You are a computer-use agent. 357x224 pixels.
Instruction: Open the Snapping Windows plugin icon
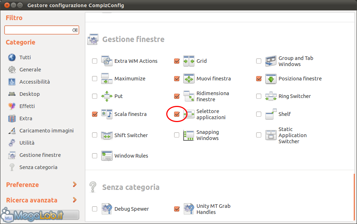(x=189, y=135)
